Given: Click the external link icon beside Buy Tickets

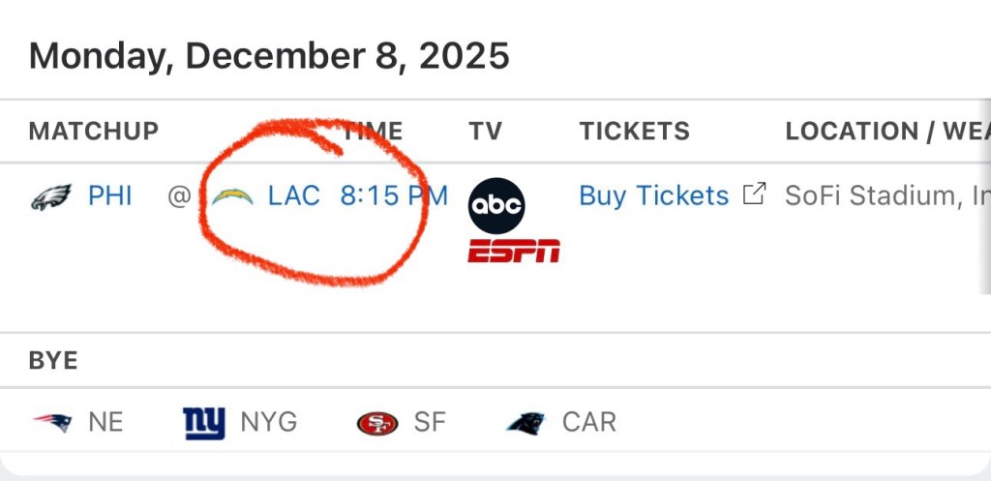Looking at the screenshot, I should [x=753, y=195].
